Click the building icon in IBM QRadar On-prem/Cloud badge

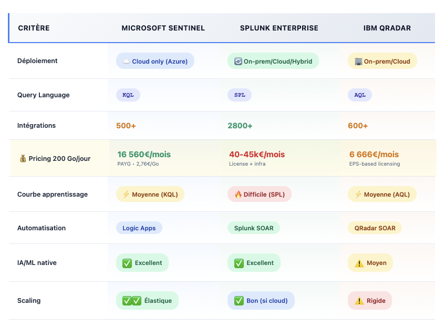click(358, 62)
